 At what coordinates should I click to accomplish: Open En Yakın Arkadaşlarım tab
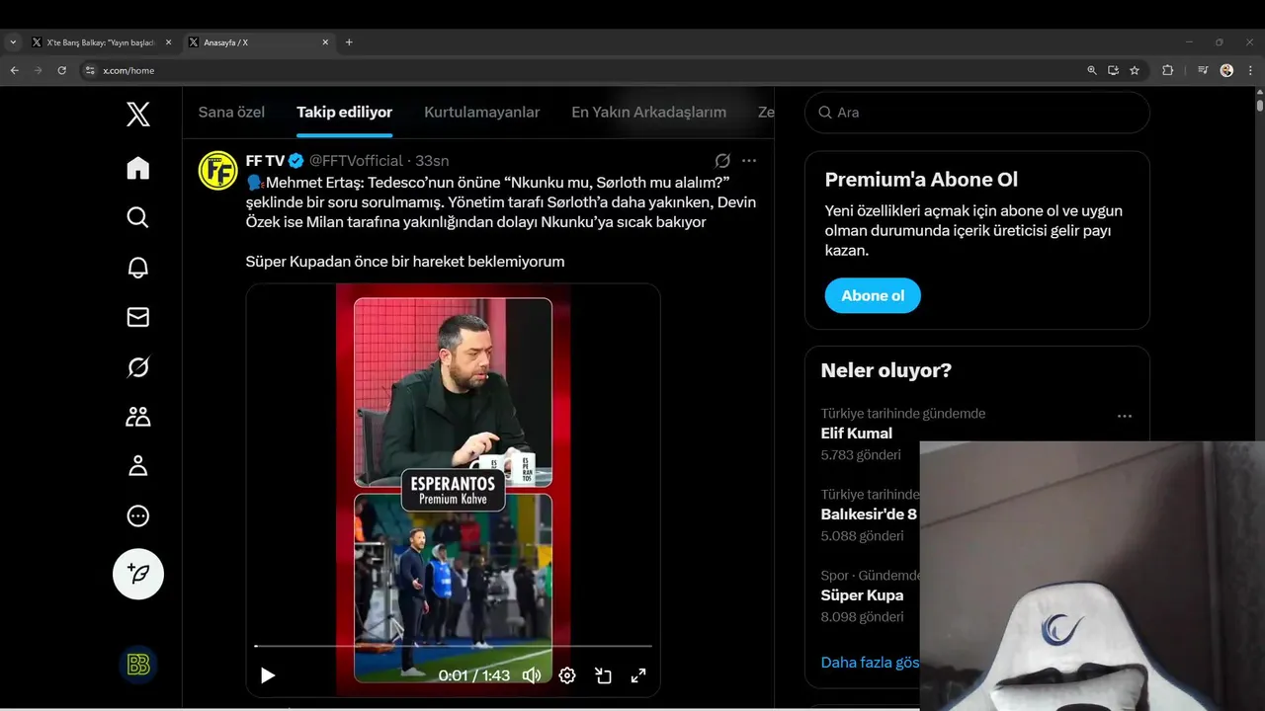(649, 112)
